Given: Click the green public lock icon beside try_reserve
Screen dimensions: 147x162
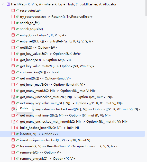Looking at the screenshot, I should (x=17, y=17).
